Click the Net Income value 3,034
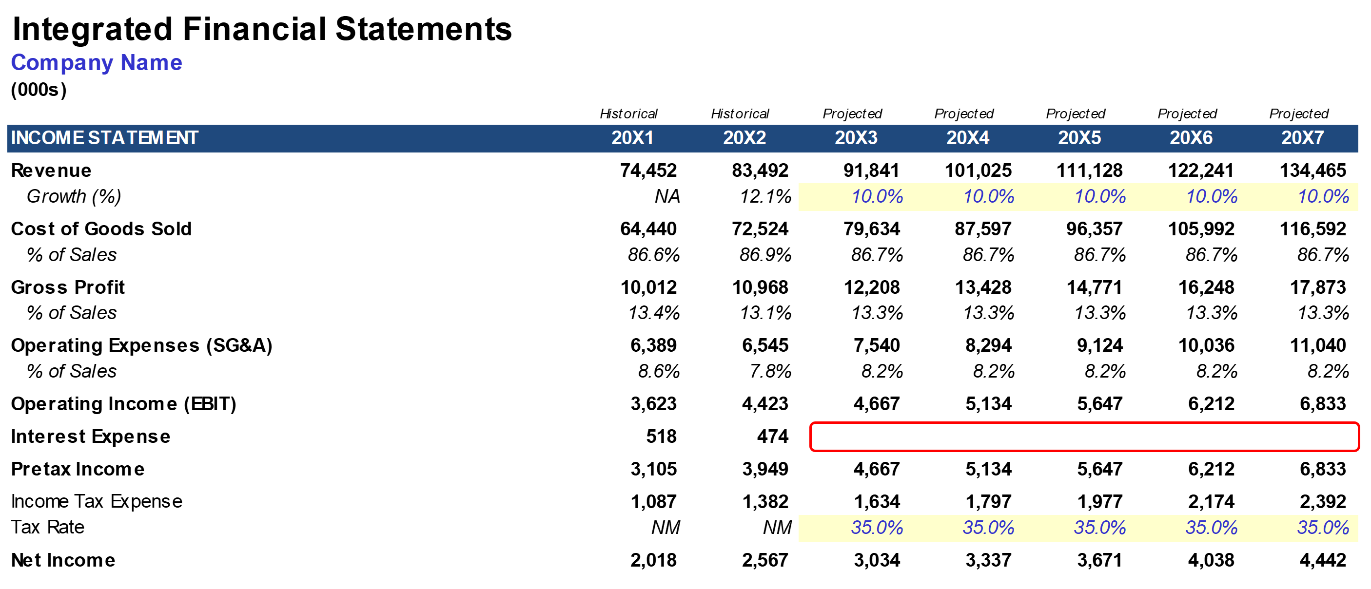 pos(877,560)
